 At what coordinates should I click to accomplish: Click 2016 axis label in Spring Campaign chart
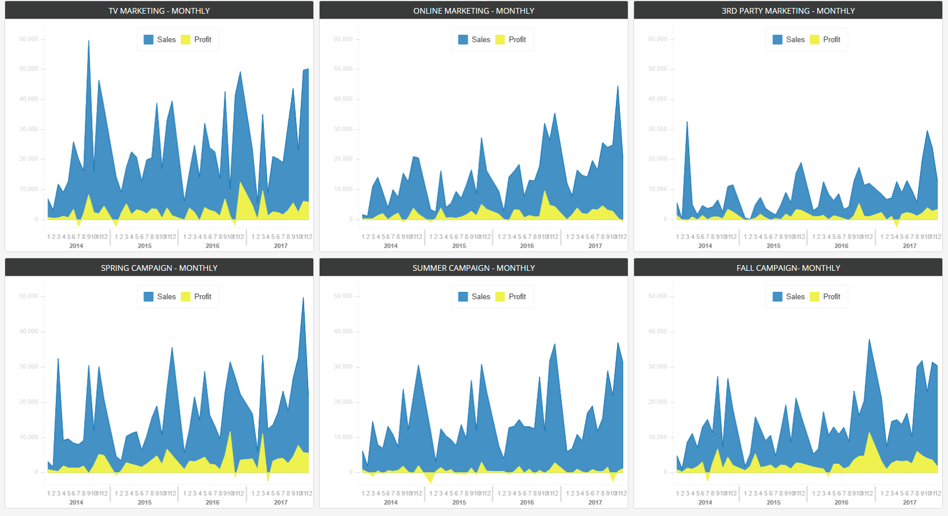point(213,502)
